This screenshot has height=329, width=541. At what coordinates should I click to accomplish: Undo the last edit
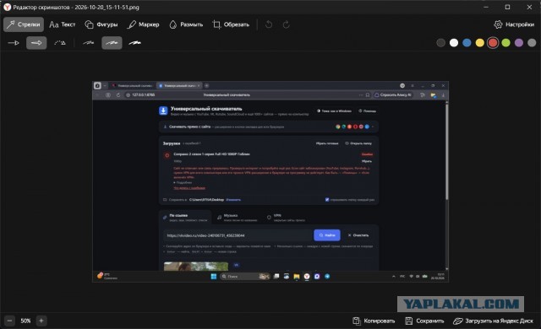(x=269, y=24)
